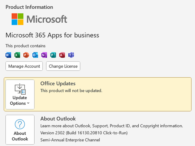Expand the Update Options dropdown
The height and width of the screenshot is (146, 195).
click(20, 95)
